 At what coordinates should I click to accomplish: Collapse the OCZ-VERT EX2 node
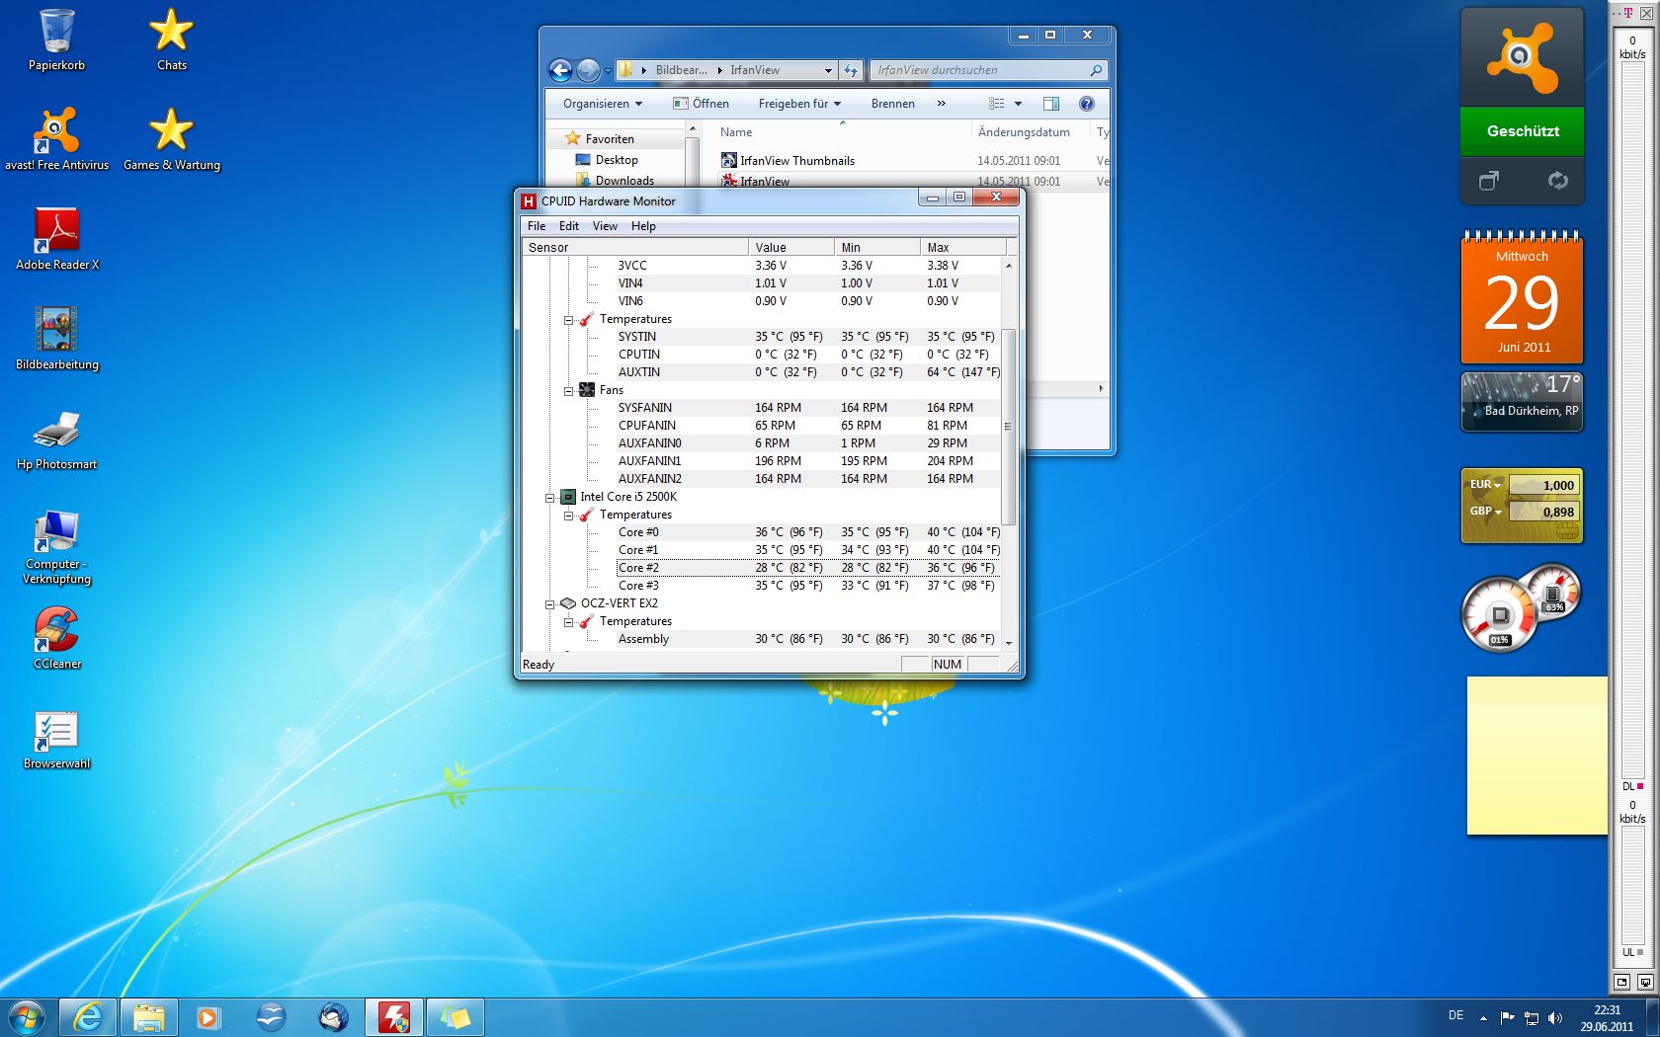550,604
